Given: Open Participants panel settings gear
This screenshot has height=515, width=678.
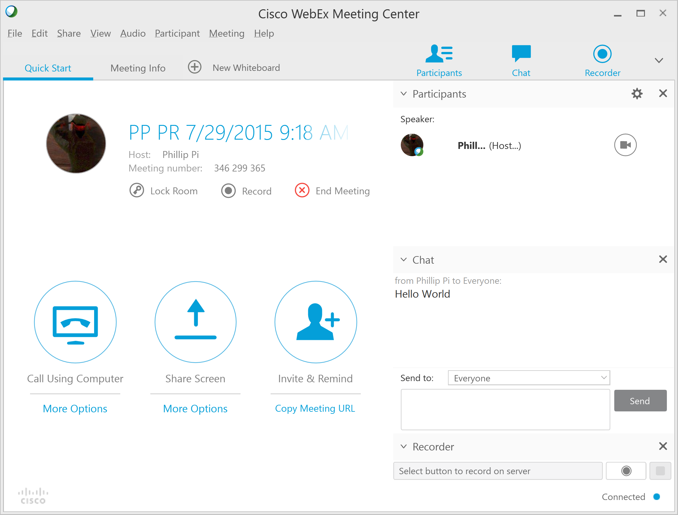Looking at the screenshot, I should pos(637,94).
